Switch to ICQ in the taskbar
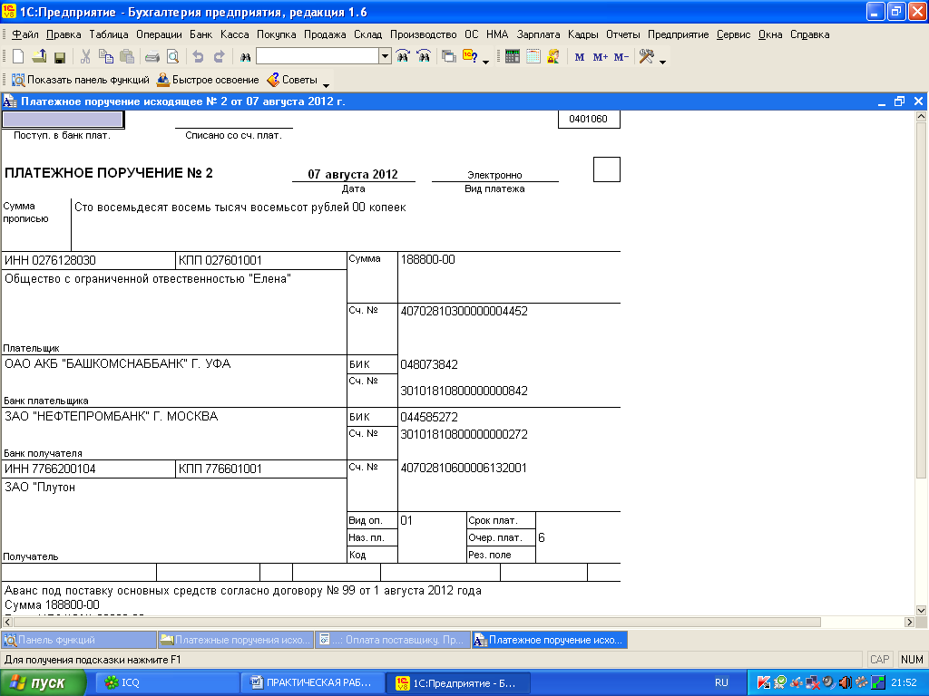This screenshot has height=696, width=929. pos(166,682)
